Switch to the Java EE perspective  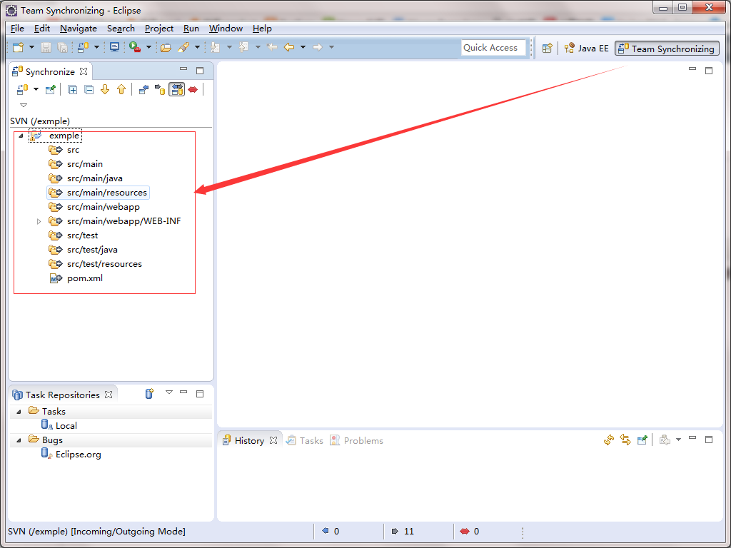point(587,49)
